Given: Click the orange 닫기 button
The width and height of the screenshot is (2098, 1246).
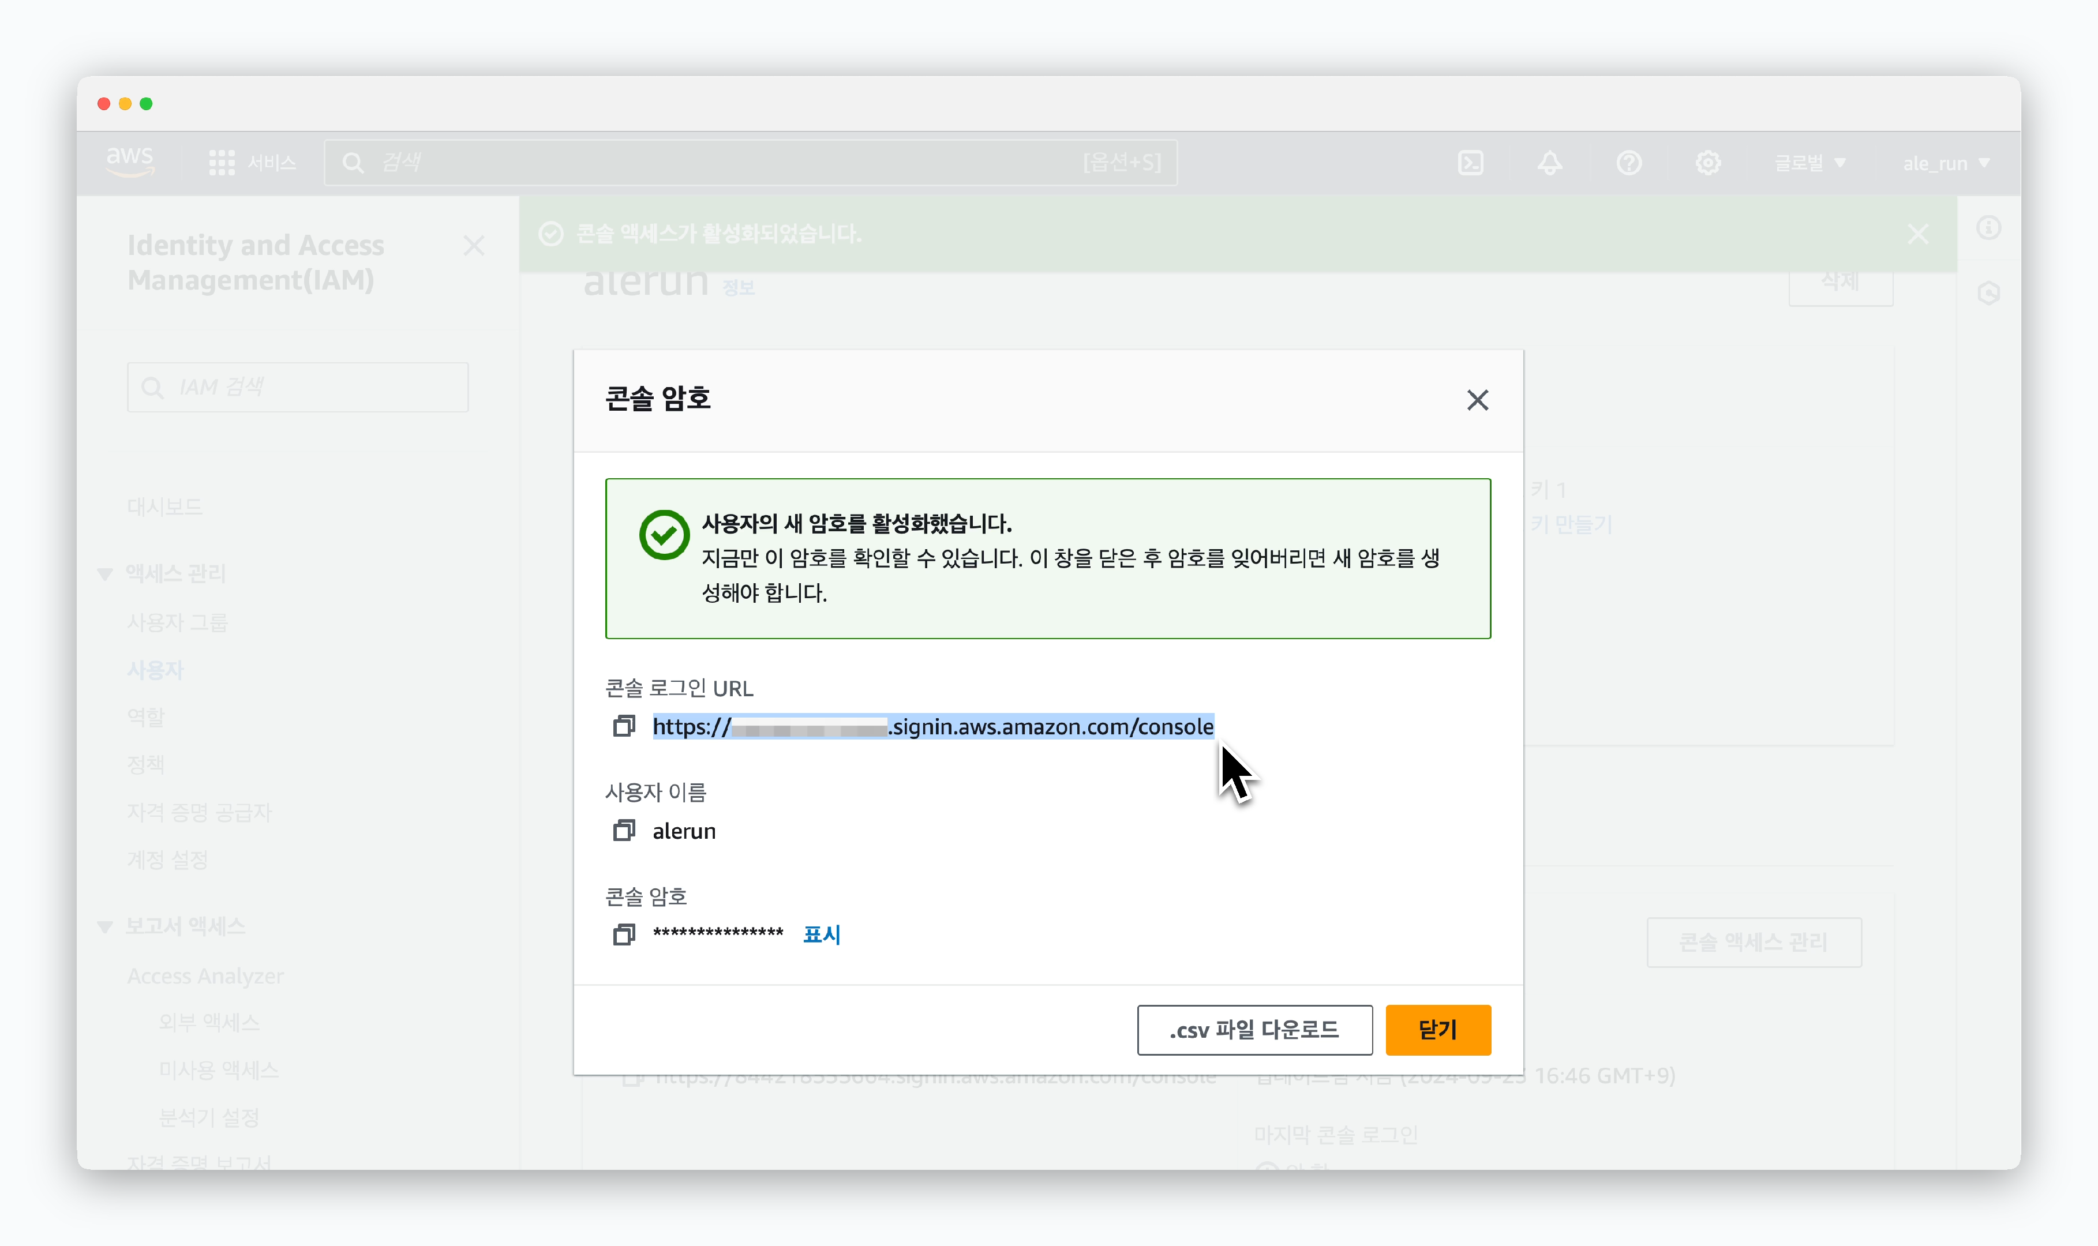Looking at the screenshot, I should point(1438,1029).
